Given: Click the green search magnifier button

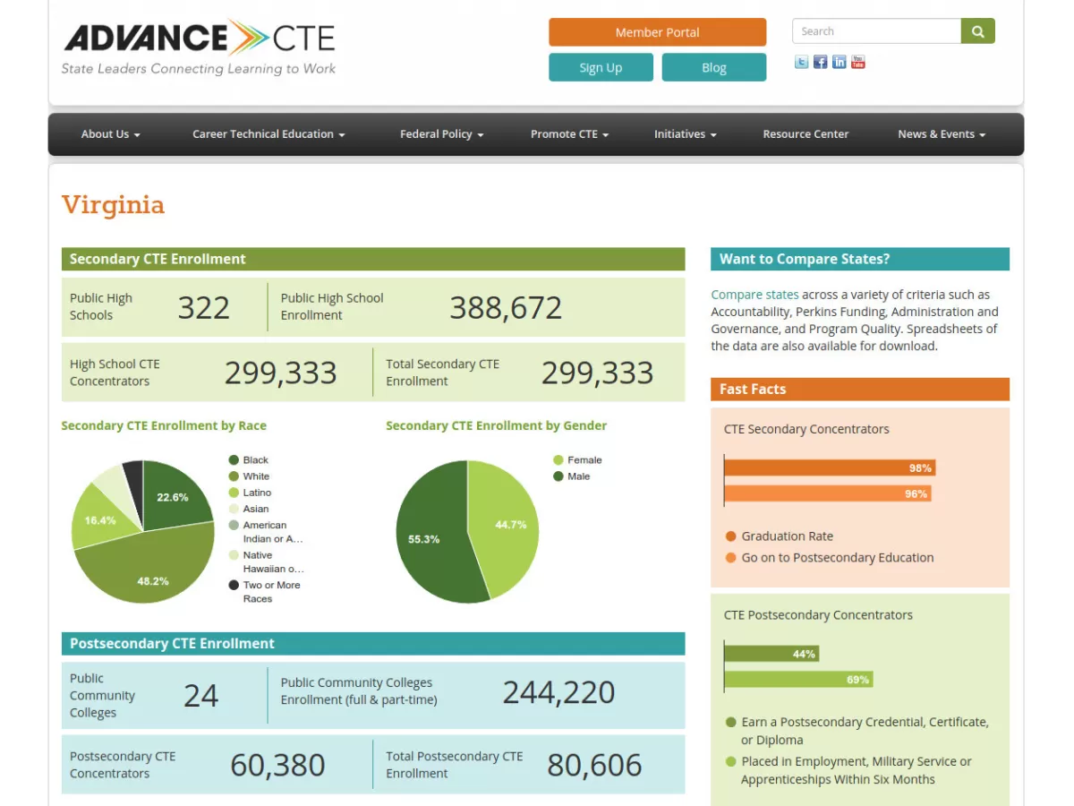Looking at the screenshot, I should 977,31.
